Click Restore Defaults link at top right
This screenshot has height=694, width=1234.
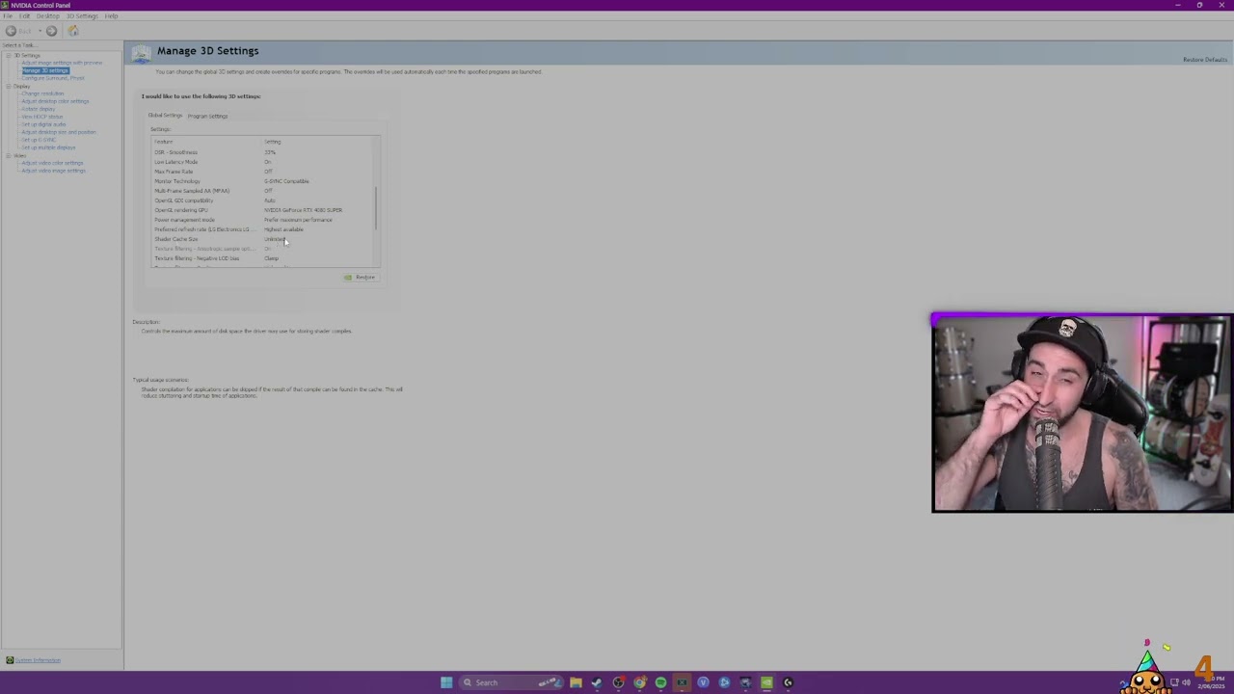pos(1205,60)
